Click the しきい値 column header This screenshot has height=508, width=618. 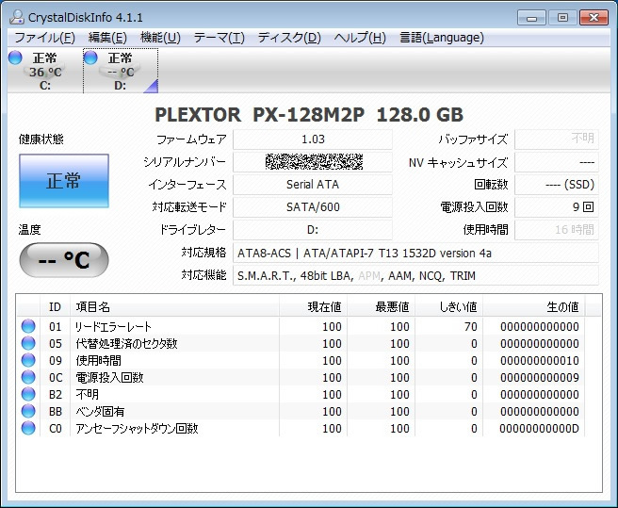(449, 307)
